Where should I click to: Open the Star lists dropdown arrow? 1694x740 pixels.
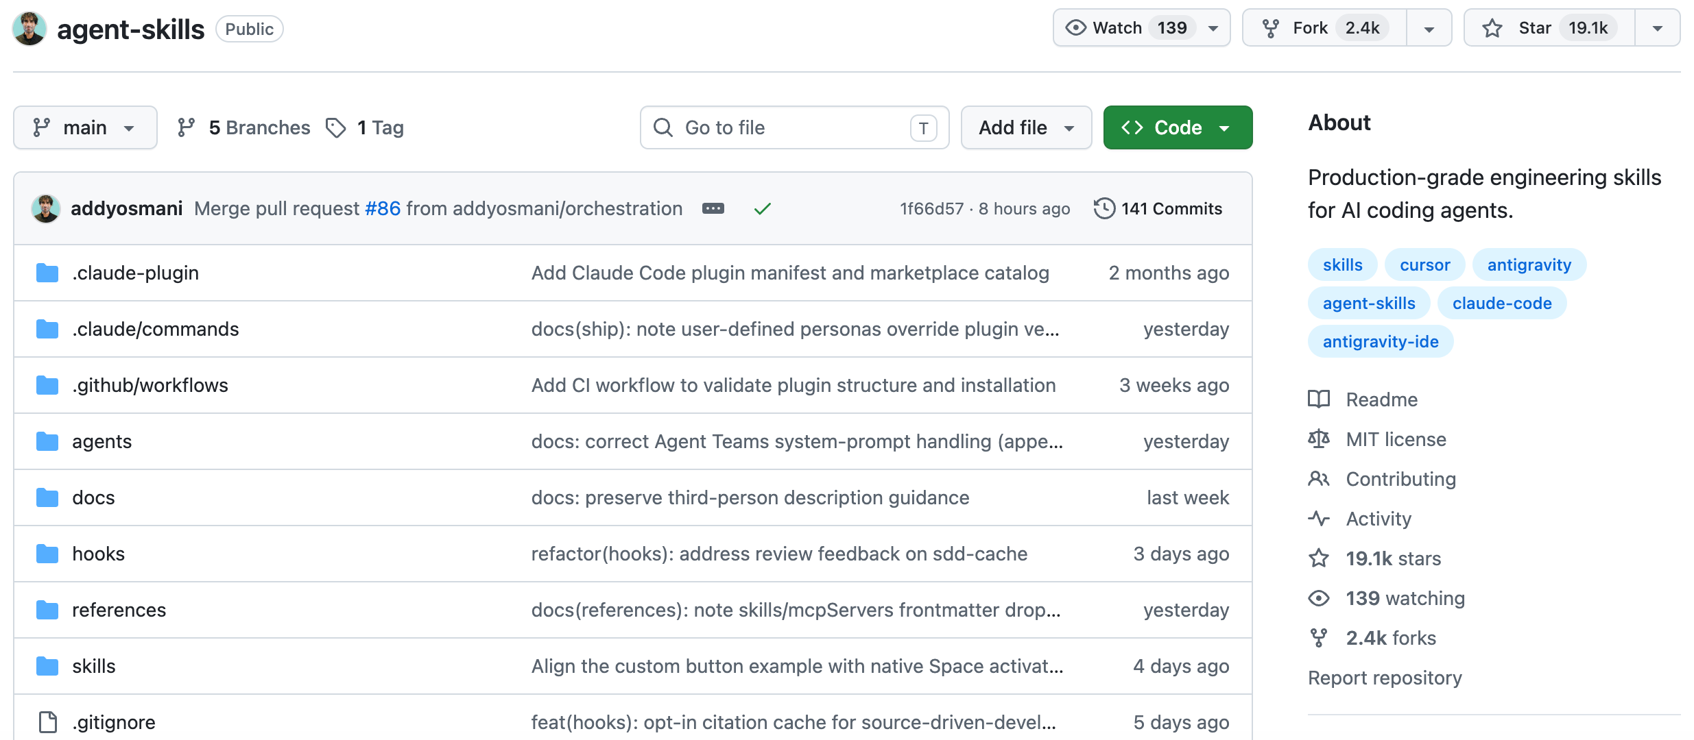tap(1657, 28)
